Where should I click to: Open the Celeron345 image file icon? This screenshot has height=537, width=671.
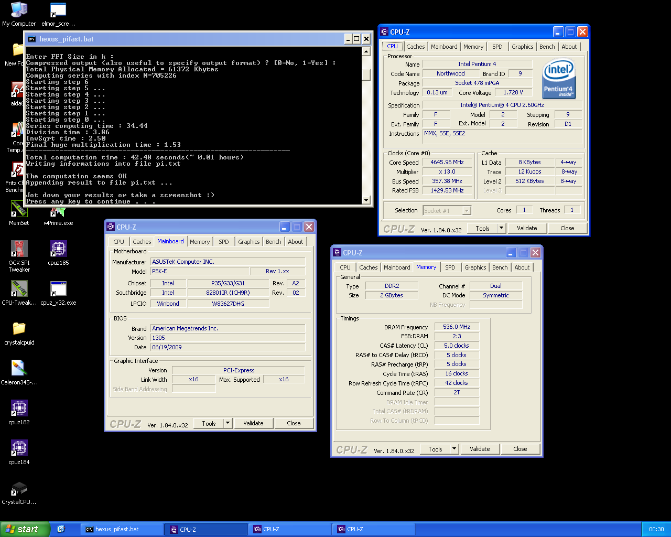tap(19, 372)
